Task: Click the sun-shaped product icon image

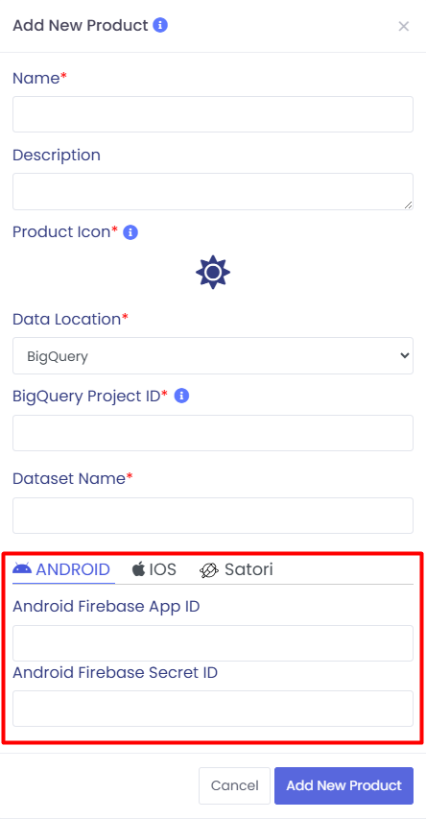Action: pyautogui.click(x=213, y=272)
